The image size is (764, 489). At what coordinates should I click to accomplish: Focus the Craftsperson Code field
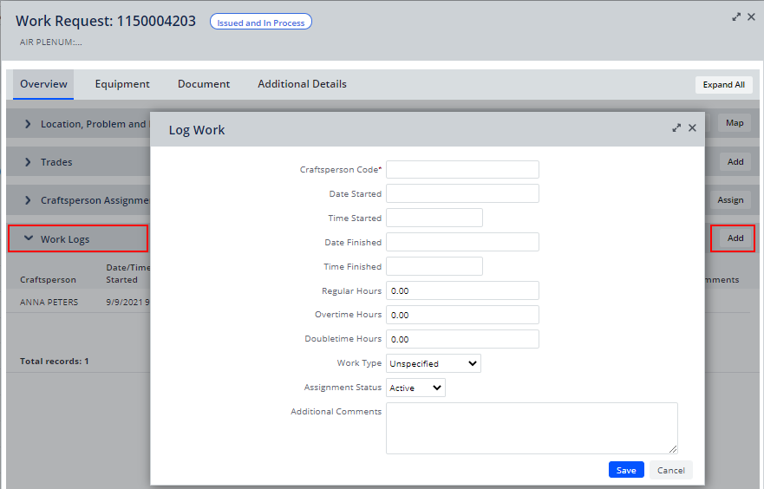point(462,169)
